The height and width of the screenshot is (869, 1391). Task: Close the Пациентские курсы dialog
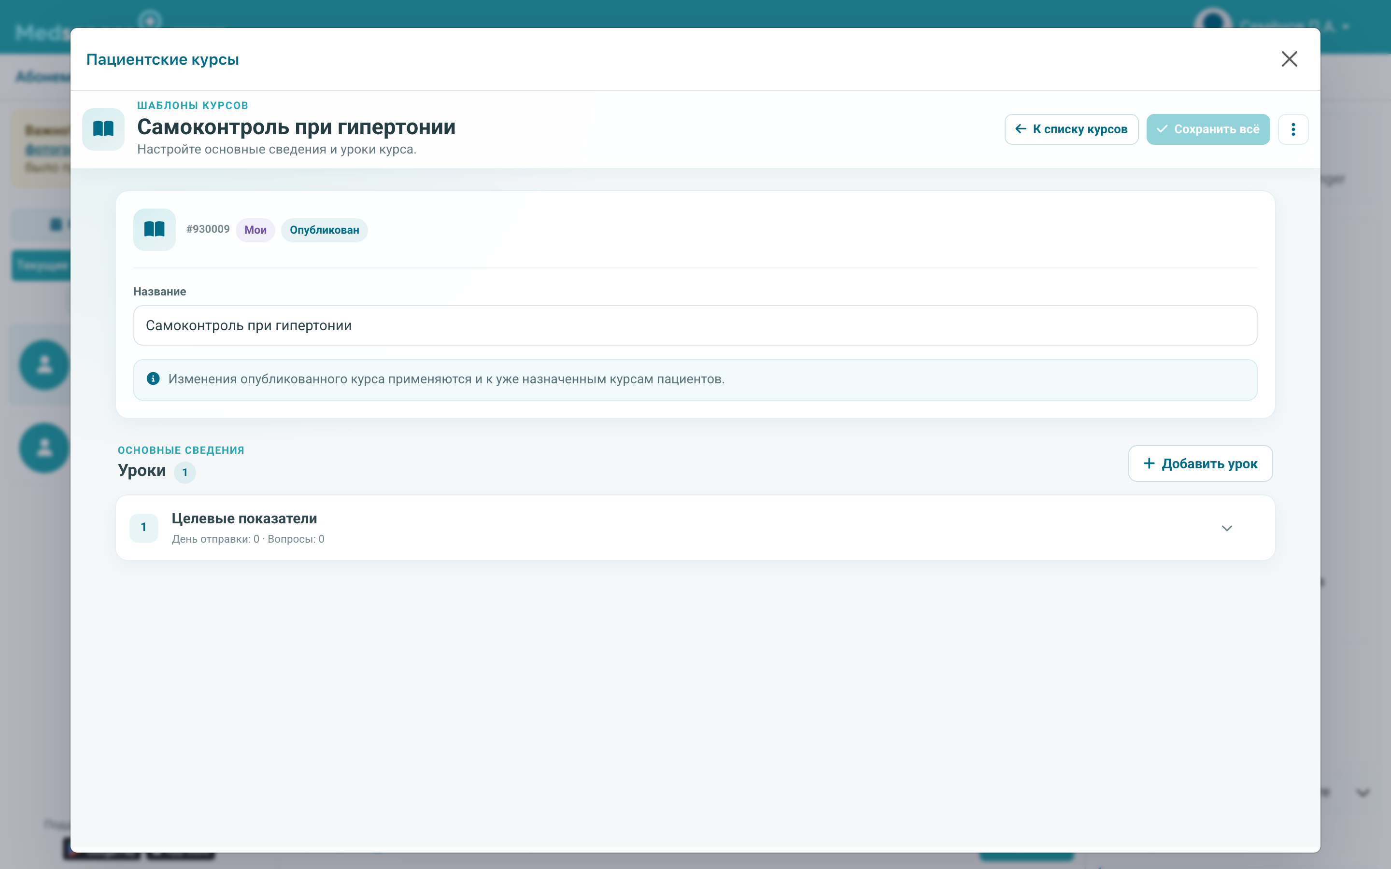[x=1289, y=58]
